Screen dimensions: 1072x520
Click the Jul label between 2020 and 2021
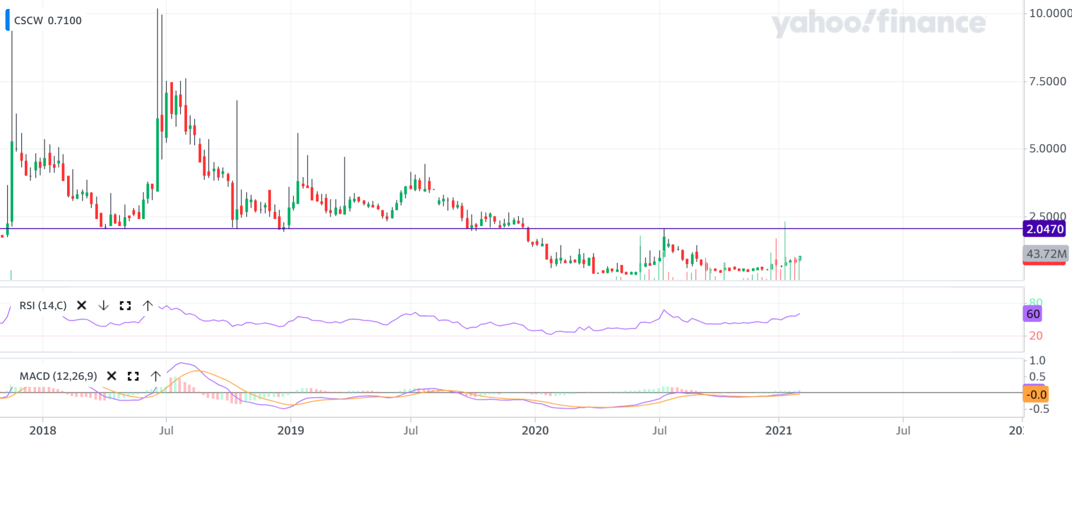point(660,431)
